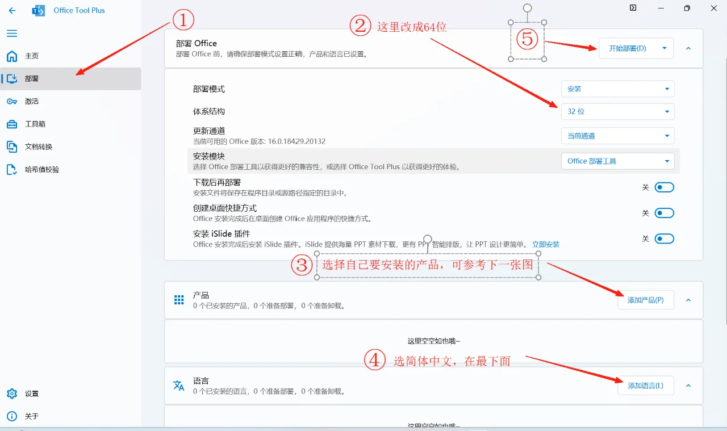Collapse the 部署 Office section with its chevron
727x431 pixels.
(x=688, y=48)
